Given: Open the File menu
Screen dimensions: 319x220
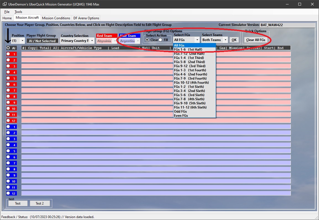Looking at the screenshot, I should pyautogui.click(x=7, y=12).
